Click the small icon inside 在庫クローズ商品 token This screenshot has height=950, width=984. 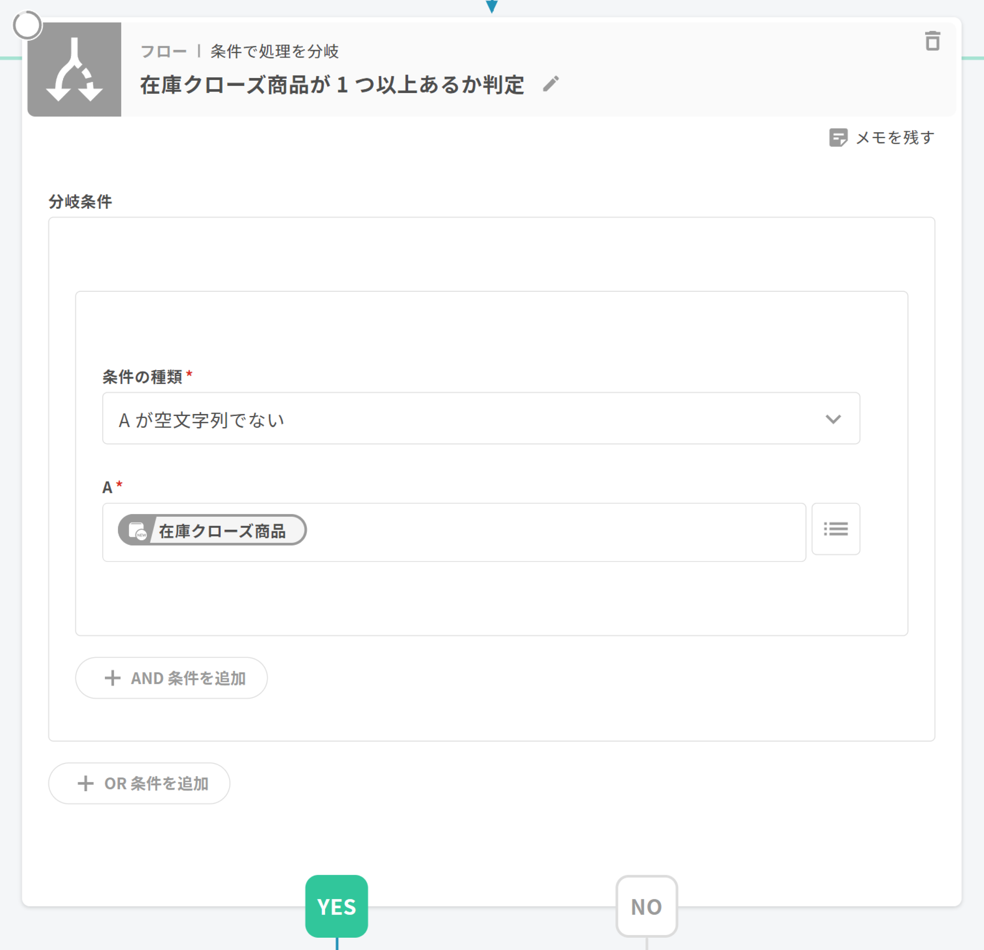pyautogui.click(x=137, y=530)
